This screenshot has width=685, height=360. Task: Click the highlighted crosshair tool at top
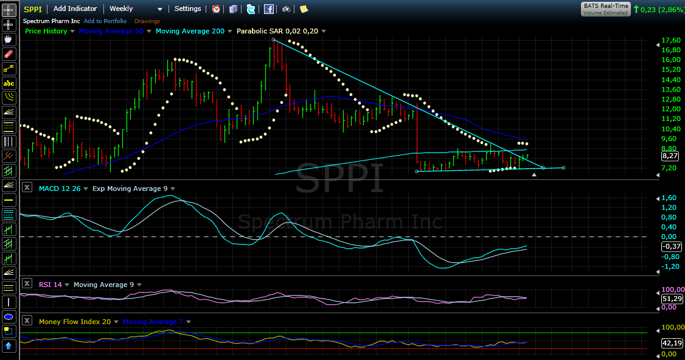(x=9, y=10)
